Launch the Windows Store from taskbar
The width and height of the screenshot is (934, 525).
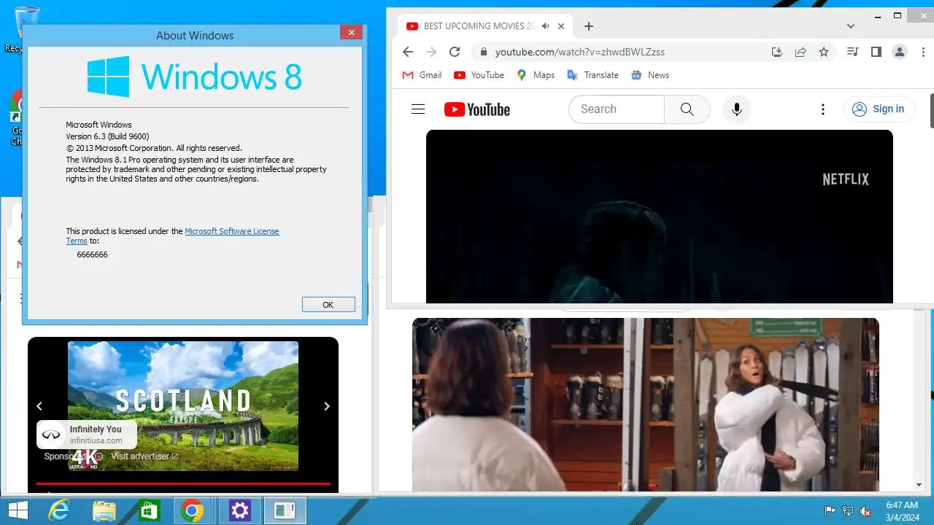pos(149,510)
